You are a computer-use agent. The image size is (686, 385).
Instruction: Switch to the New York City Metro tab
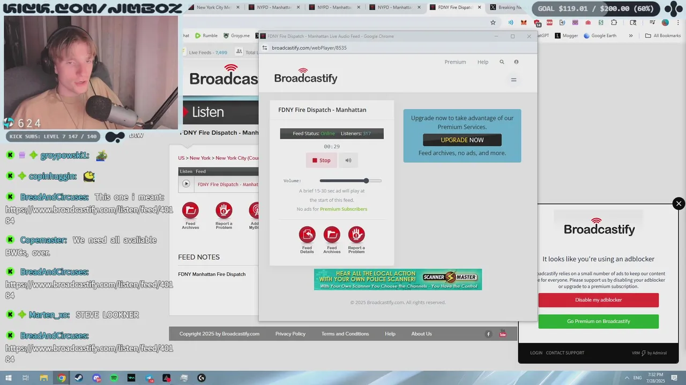click(x=213, y=7)
